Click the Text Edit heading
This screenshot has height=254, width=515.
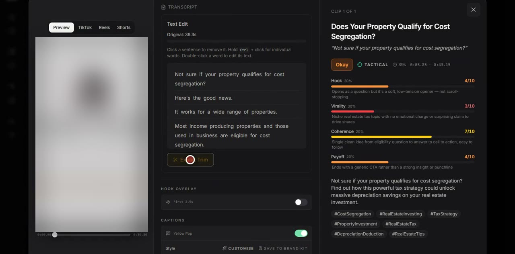pyautogui.click(x=177, y=24)
